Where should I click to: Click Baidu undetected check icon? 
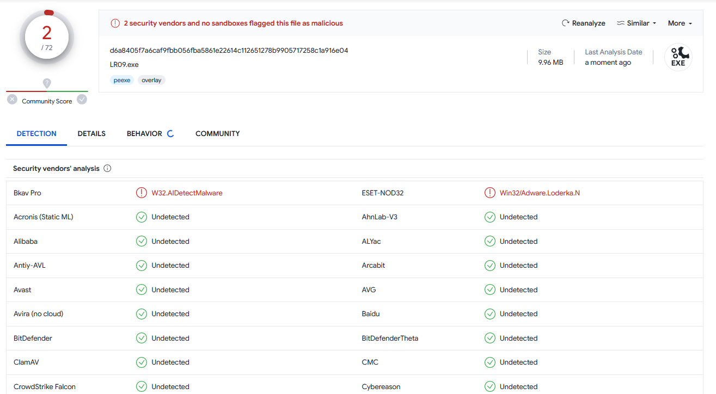coord(490,314)
